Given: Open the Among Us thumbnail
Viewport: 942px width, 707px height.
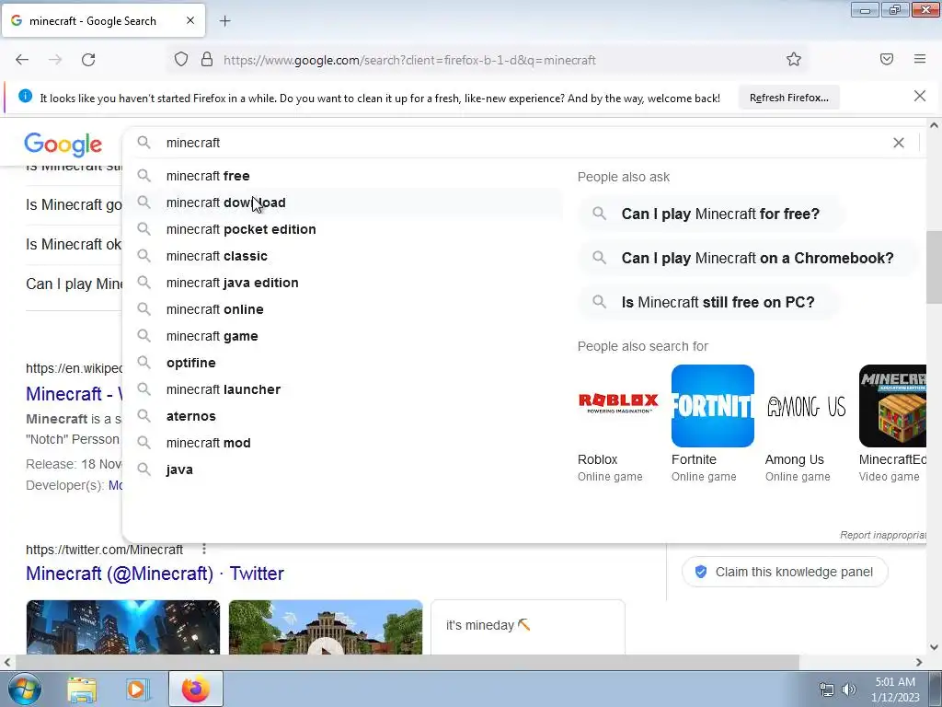Looking at the screenshot, I should click(x=806, y=406).
